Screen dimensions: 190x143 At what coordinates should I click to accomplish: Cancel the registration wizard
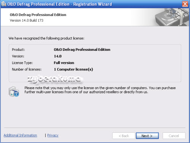point(174,136)
